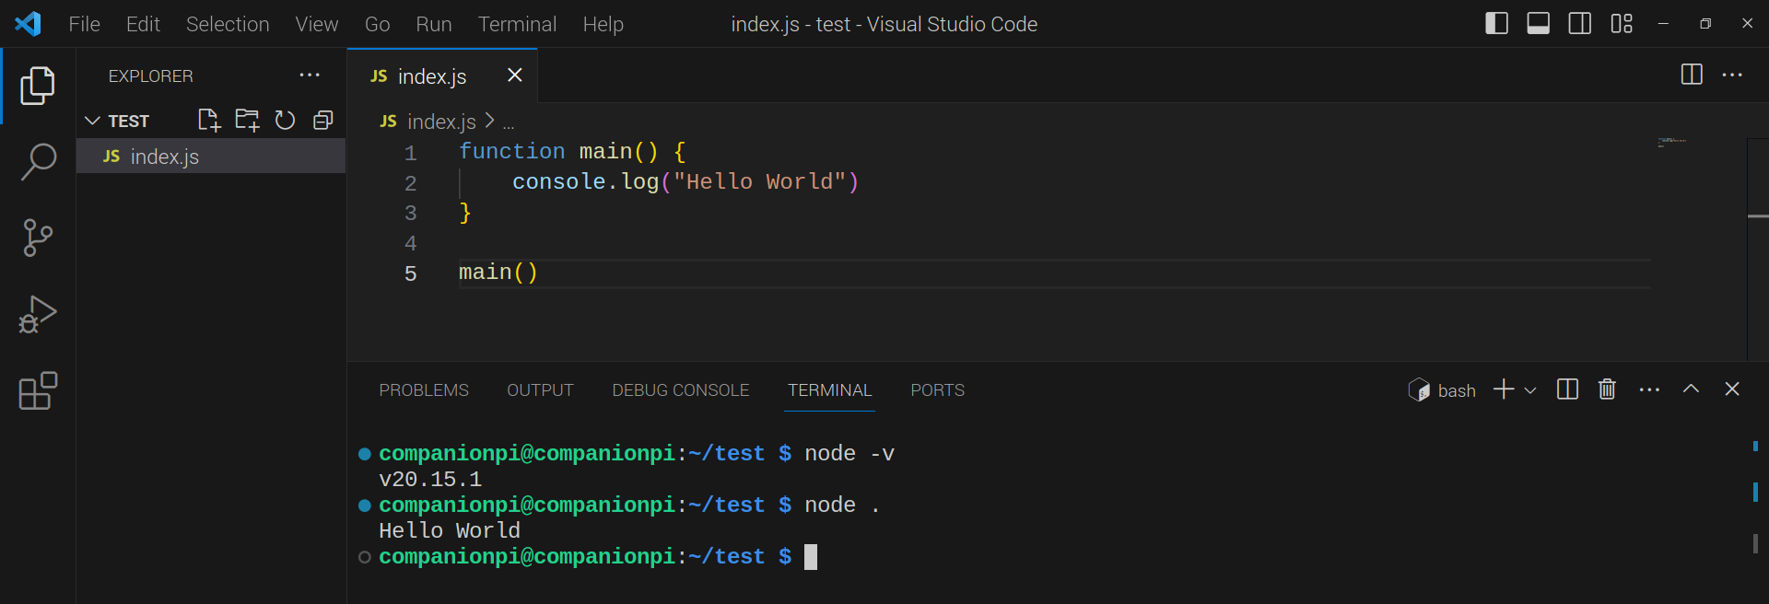Open the Terminal menu

point(517,24)
